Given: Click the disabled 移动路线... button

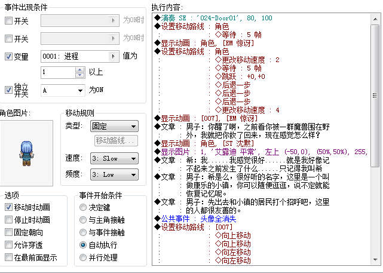Looking at the screenshot, I should coord(116,140).
